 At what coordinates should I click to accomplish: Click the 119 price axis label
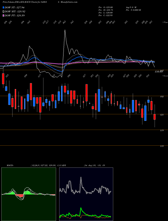point(162,131)
